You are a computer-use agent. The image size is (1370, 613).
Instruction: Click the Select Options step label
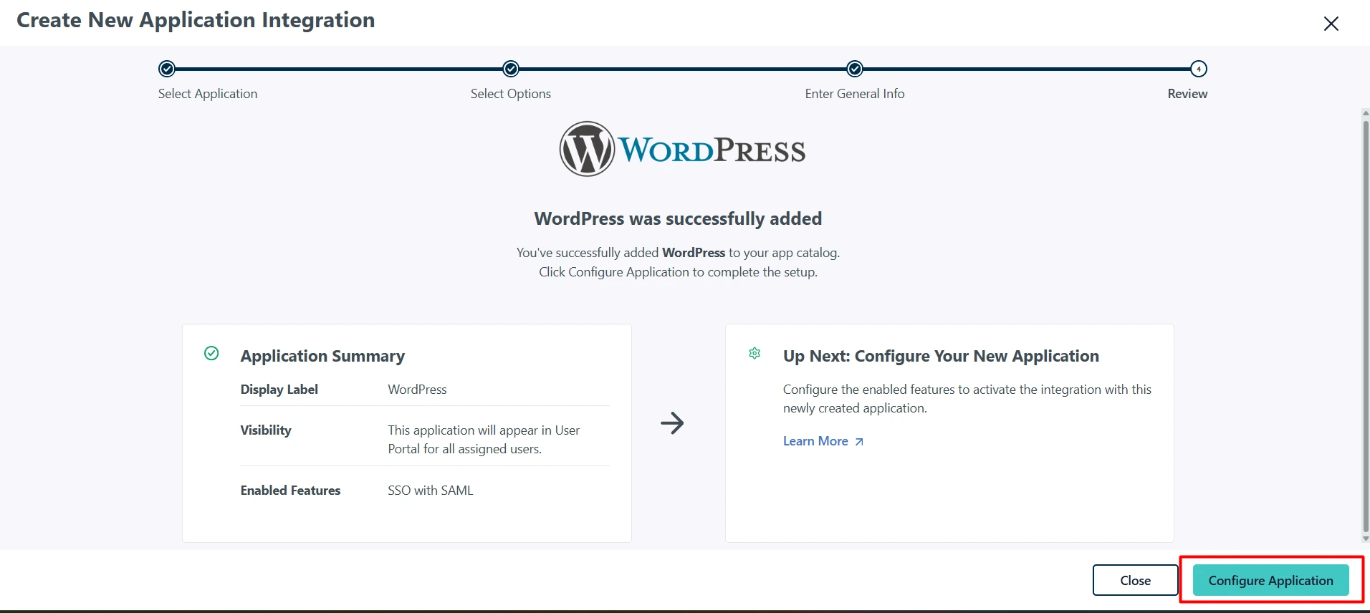[511, 94]
